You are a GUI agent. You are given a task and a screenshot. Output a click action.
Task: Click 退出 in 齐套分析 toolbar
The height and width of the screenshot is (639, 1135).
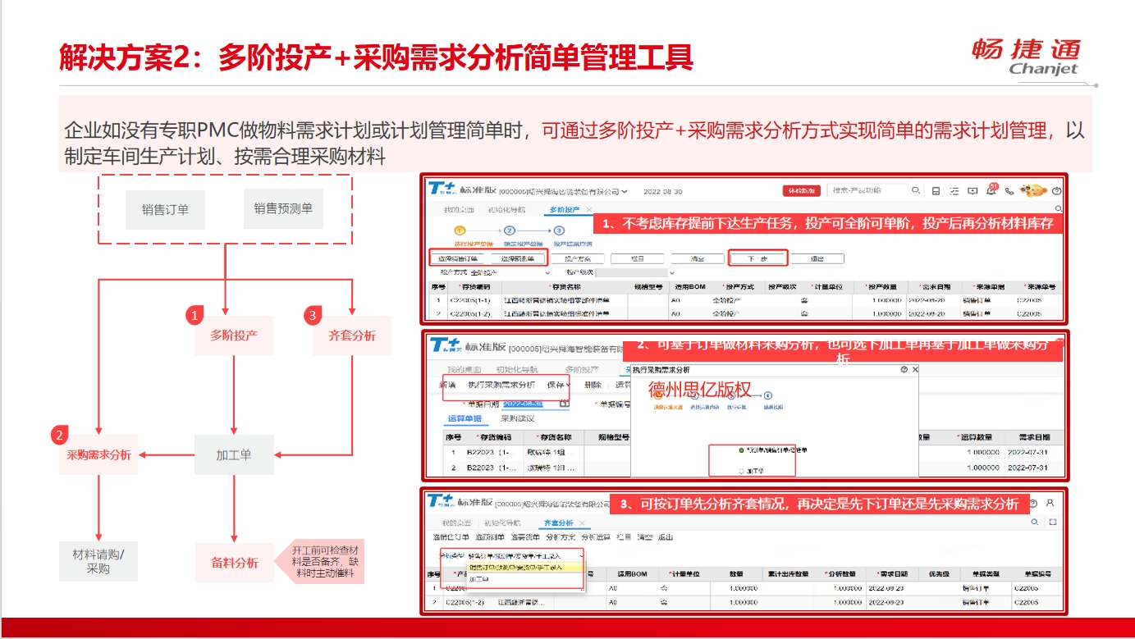(x=666, y=537)
